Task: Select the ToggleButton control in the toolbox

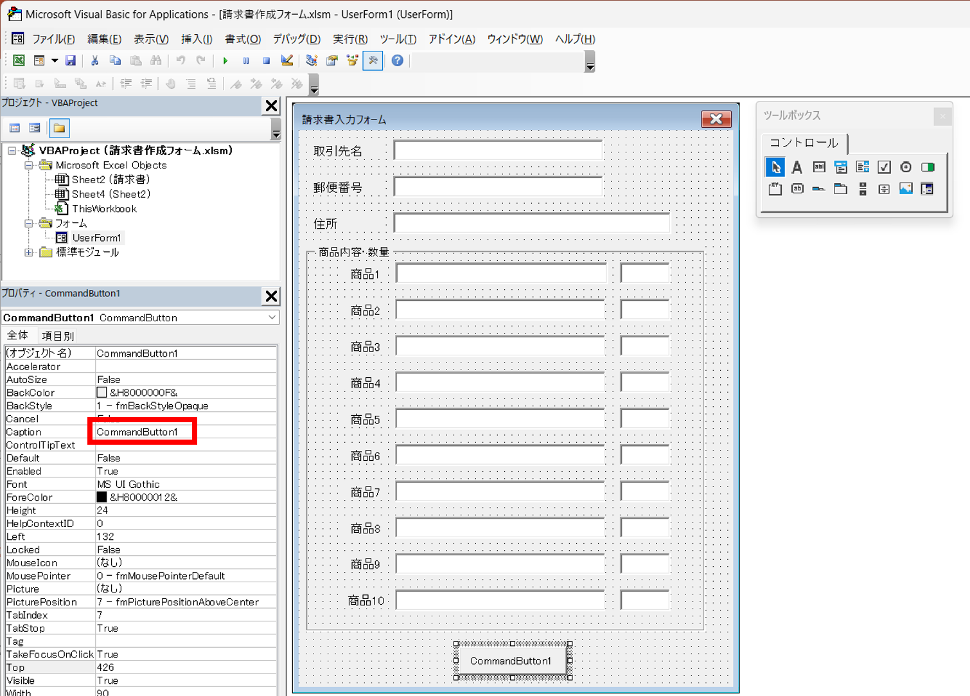Action: (x=928, y=167)
